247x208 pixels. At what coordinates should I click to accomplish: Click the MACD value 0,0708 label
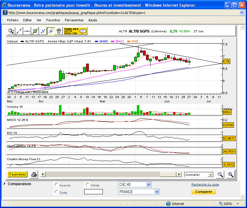click(228, 125)
